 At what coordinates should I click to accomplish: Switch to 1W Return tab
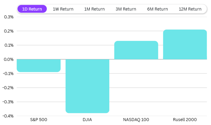click(63, 9)
